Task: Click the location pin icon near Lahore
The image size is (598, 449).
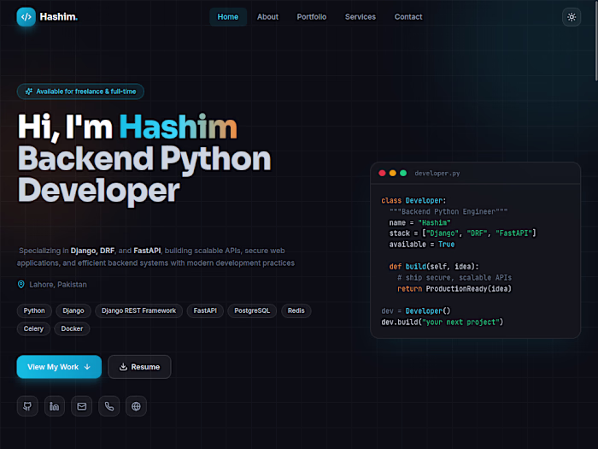Action: (x=21, y=285)
